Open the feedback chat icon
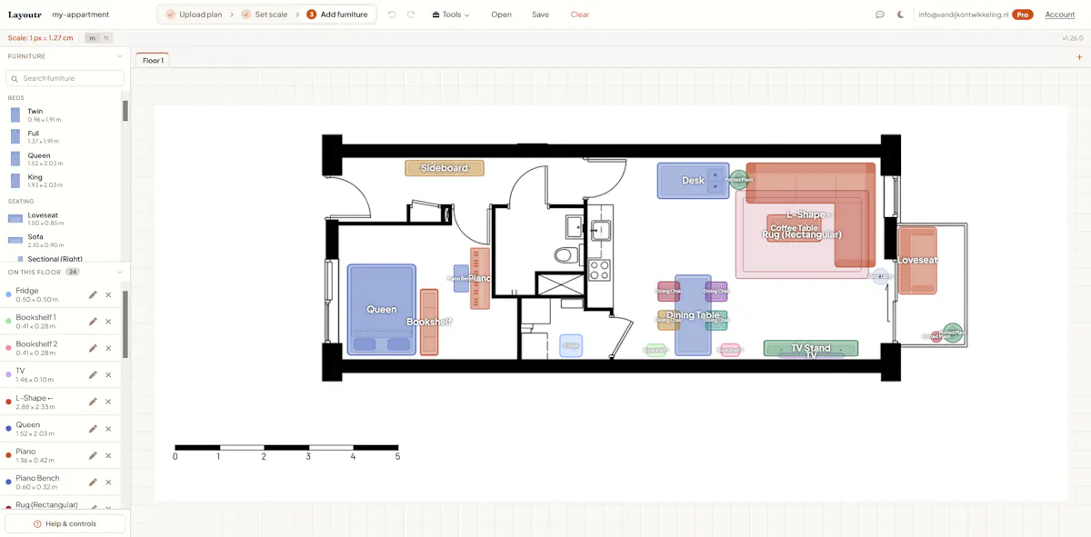1091x537 pixels. (x=880, y=15)
